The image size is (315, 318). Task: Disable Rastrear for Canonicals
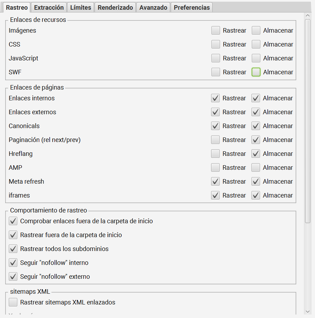pyautogui.click(x=215, y=126)
